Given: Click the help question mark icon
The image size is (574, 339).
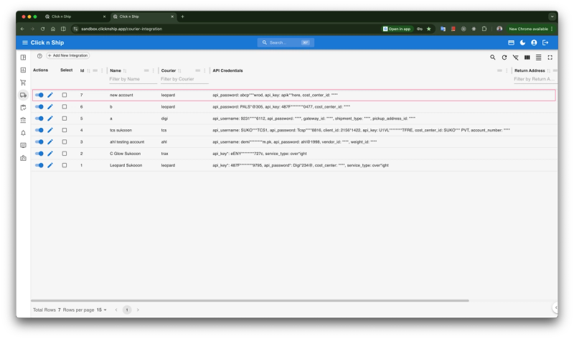Looking at the screenshot, I should (39, 56).
